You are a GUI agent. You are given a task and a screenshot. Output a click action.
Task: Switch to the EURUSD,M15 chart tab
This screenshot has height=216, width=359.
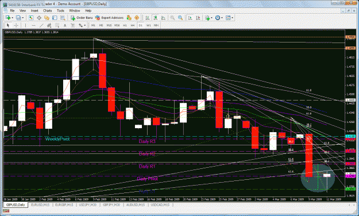pyautogui.click(x=40, y=205)
